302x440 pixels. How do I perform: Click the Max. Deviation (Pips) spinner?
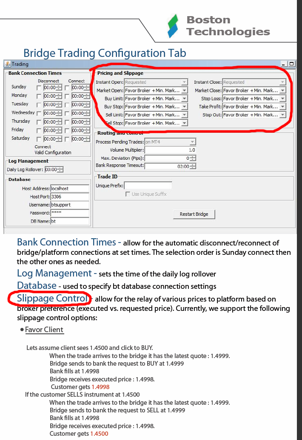tap(170, 158)
